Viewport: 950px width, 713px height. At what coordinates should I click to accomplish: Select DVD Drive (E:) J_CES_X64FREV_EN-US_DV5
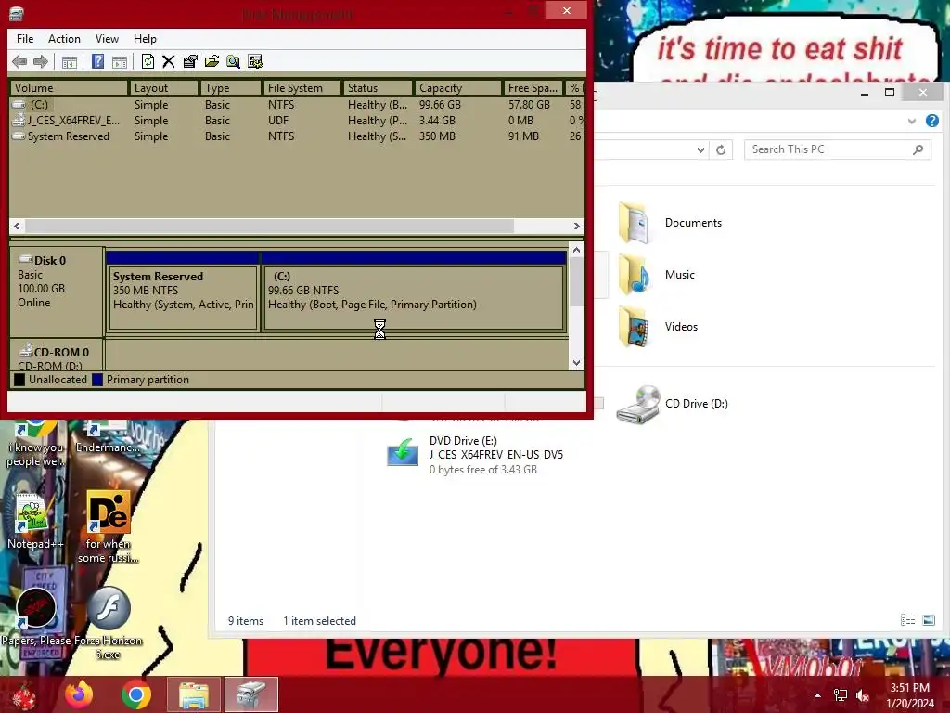pos(476,455)
